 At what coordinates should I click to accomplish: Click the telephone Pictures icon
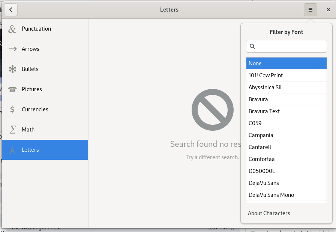(12, 89)
